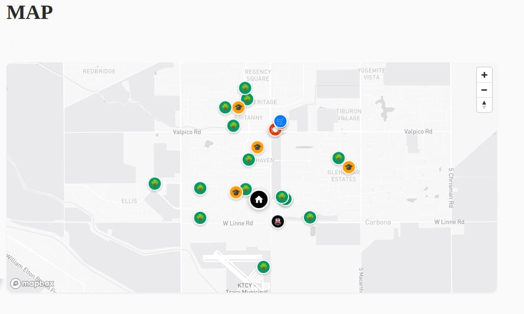This screenshot has width=524, height=314.
Task: Zoom out using the minus control
Action: (484, 90)
